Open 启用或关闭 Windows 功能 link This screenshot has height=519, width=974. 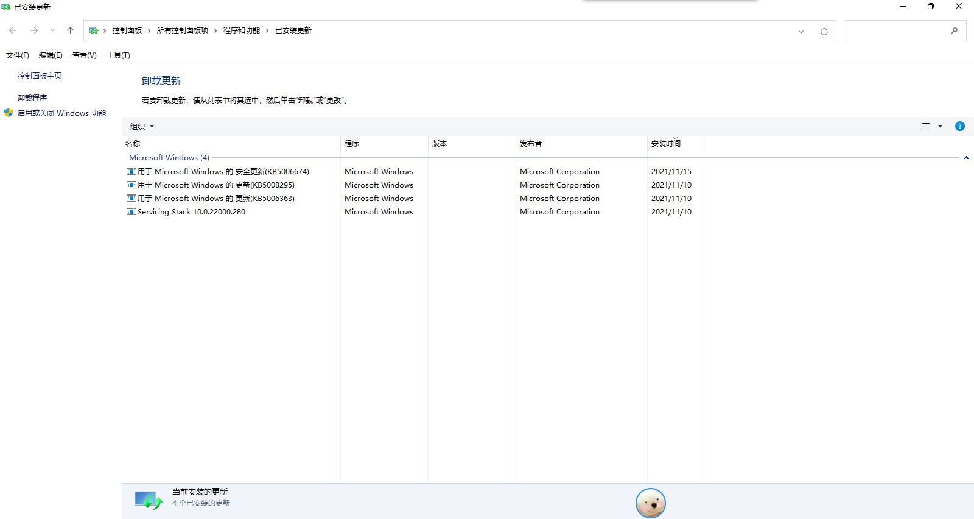(61, 113)
